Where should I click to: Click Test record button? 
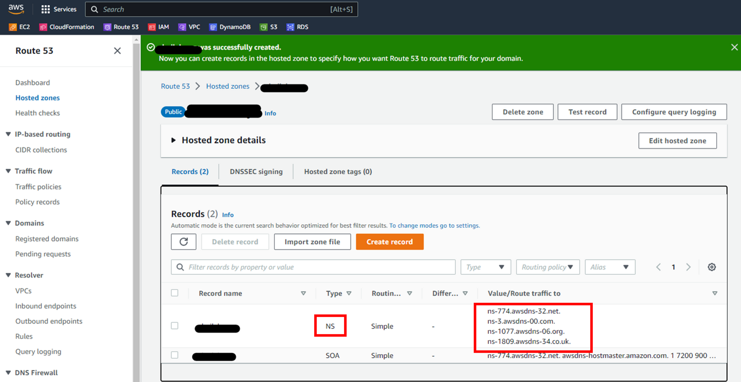(x=587, y=112)
